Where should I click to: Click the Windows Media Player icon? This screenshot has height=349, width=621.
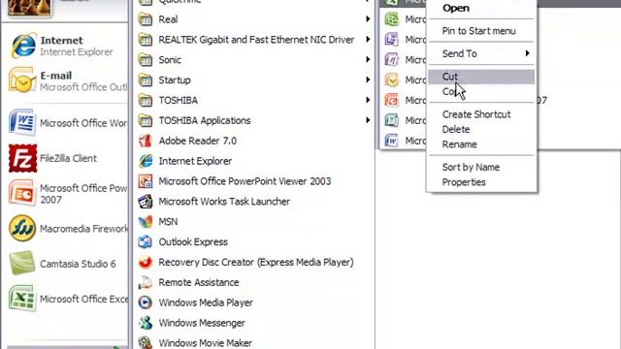146,302
